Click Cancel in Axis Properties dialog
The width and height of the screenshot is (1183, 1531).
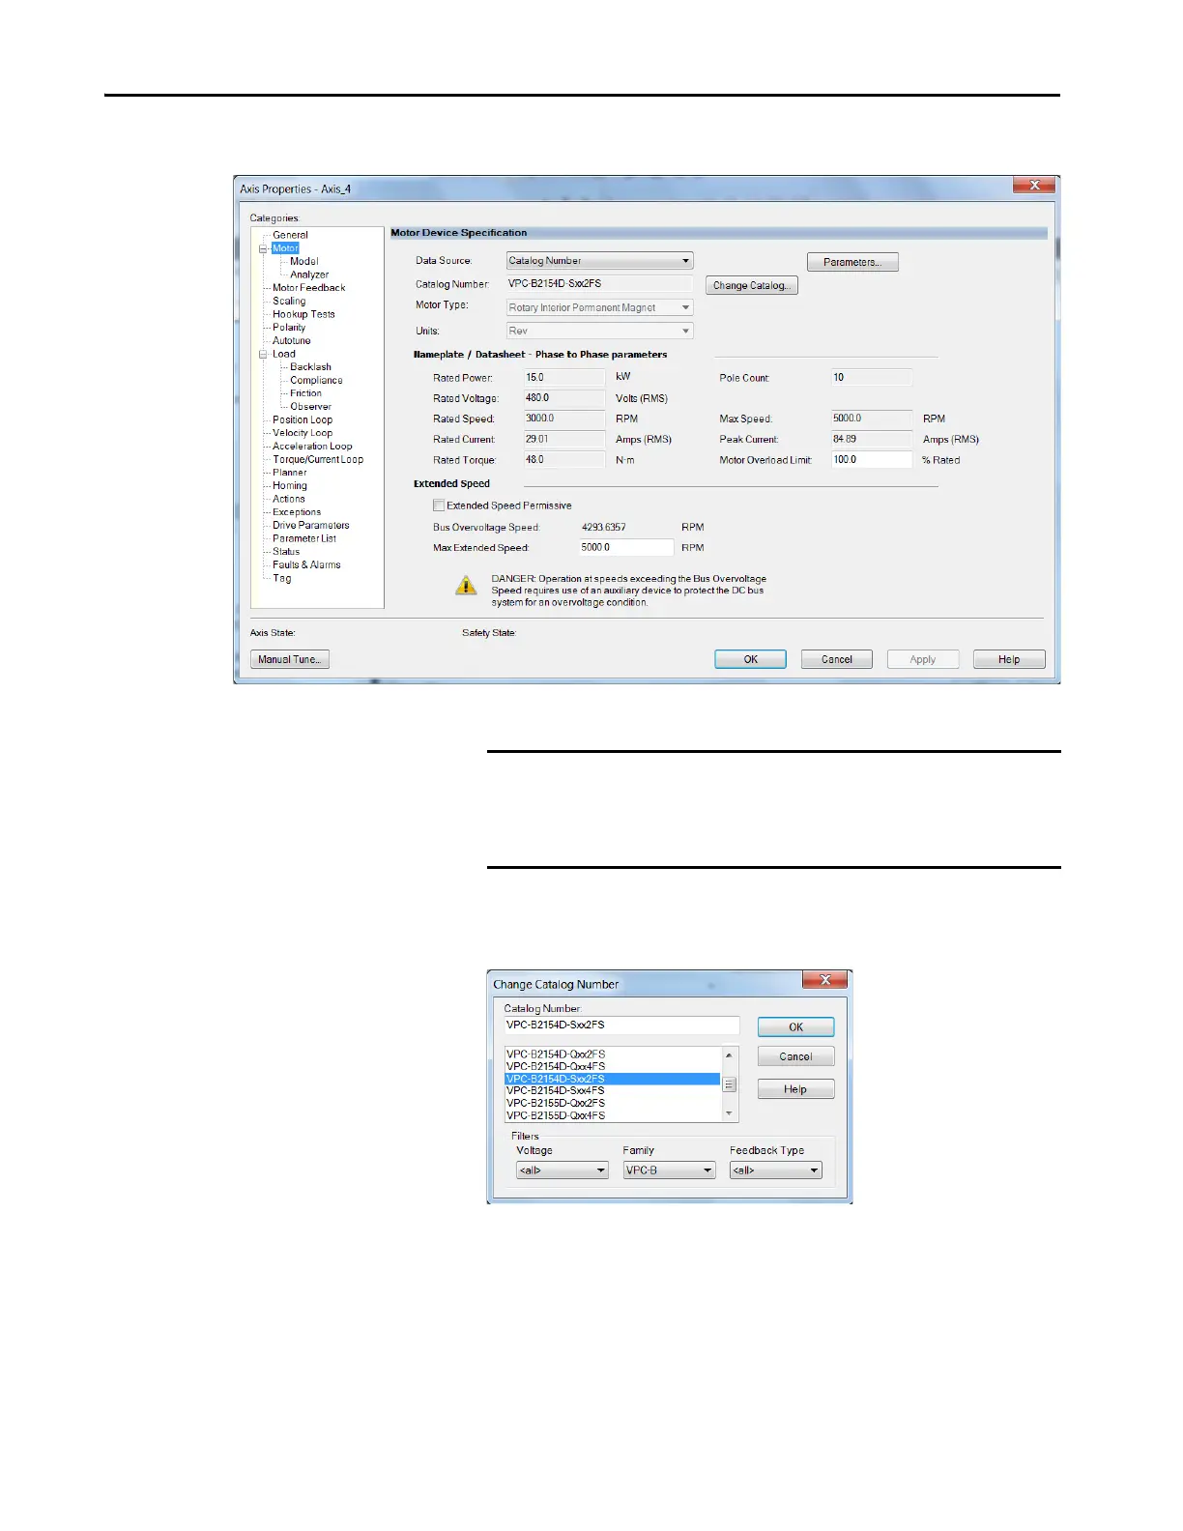pos(837,659)
